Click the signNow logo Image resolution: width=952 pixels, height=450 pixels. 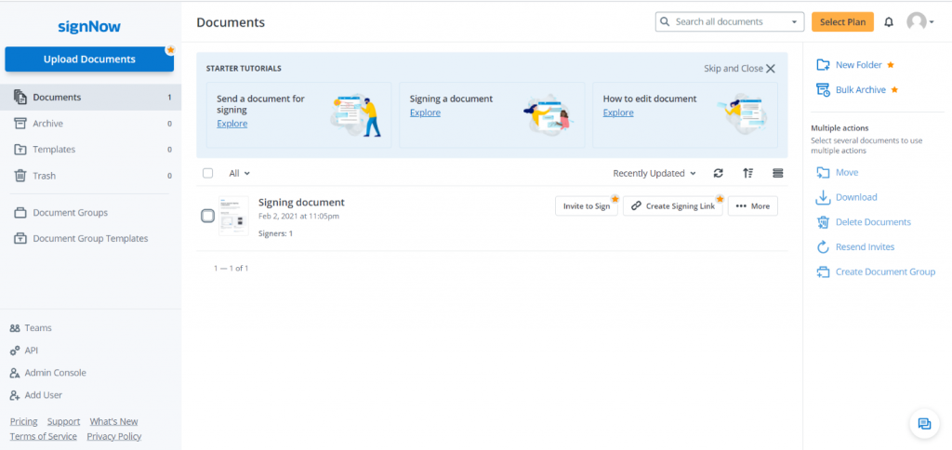point(89,27)
